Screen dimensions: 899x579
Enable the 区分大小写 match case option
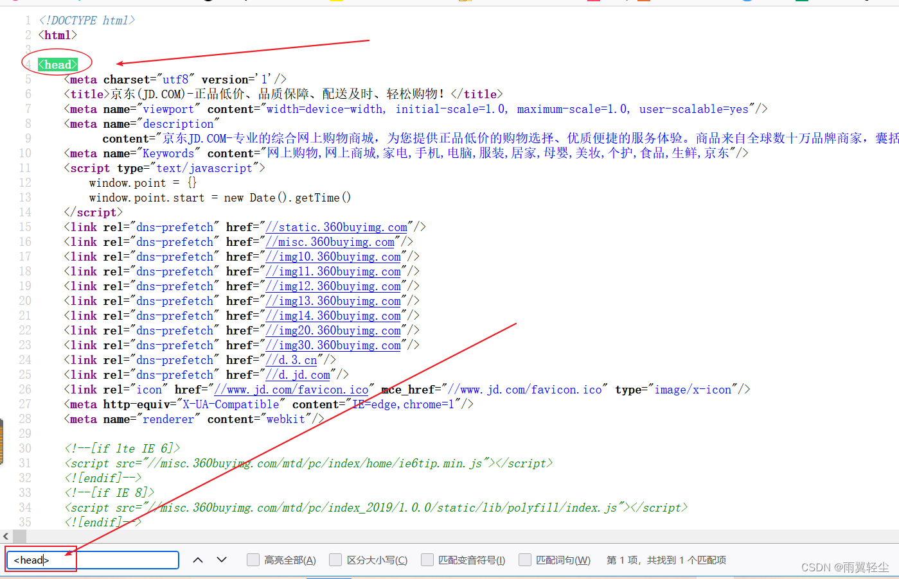[335, 560]
